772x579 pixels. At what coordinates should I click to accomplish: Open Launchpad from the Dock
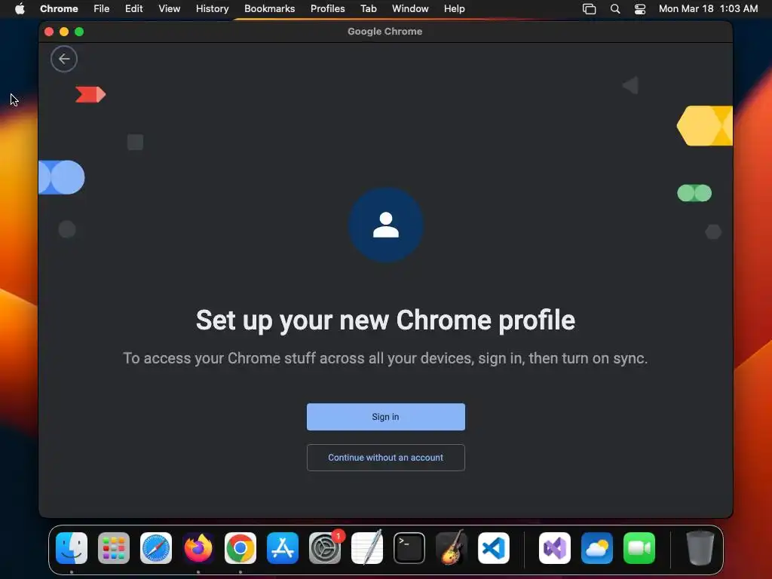pyautogui.click(x=114, y=548)
